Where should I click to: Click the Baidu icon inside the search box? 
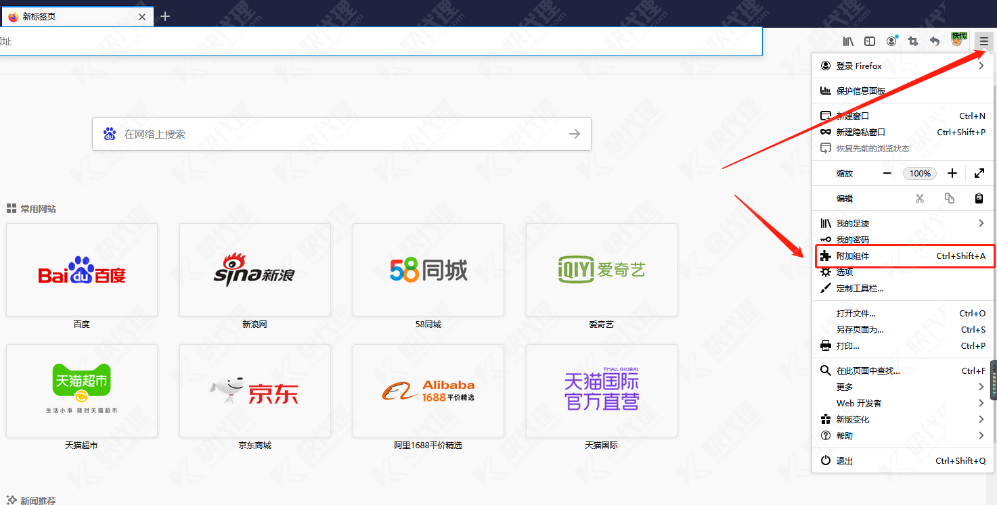(110, 134)
